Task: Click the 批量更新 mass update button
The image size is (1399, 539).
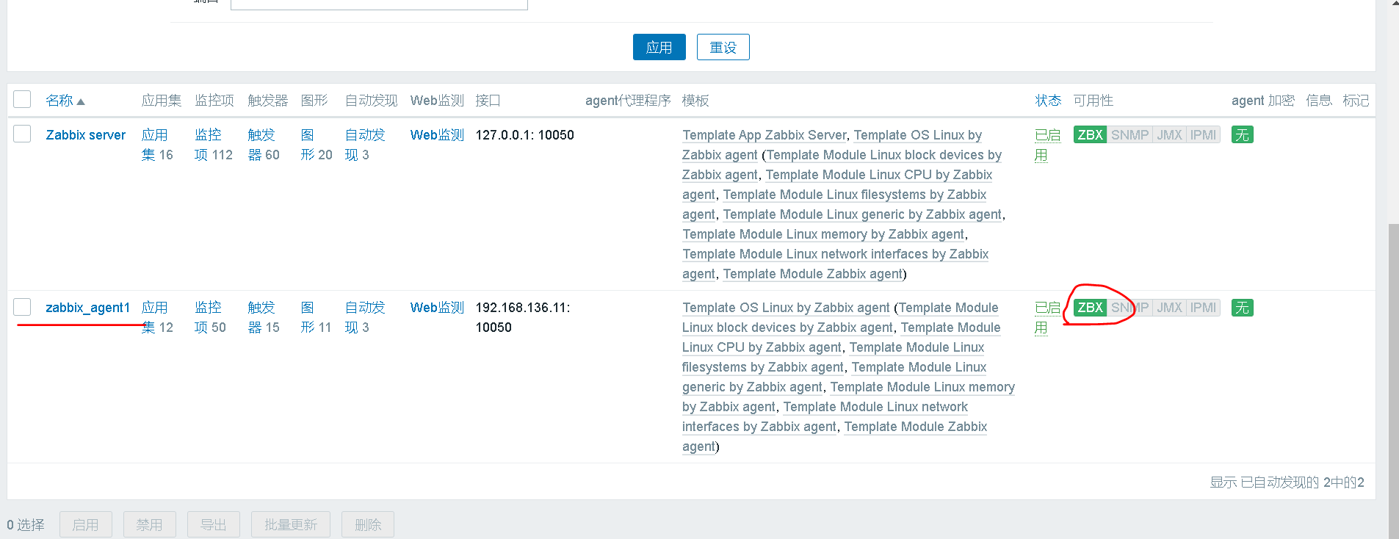Action: point(290,524)
